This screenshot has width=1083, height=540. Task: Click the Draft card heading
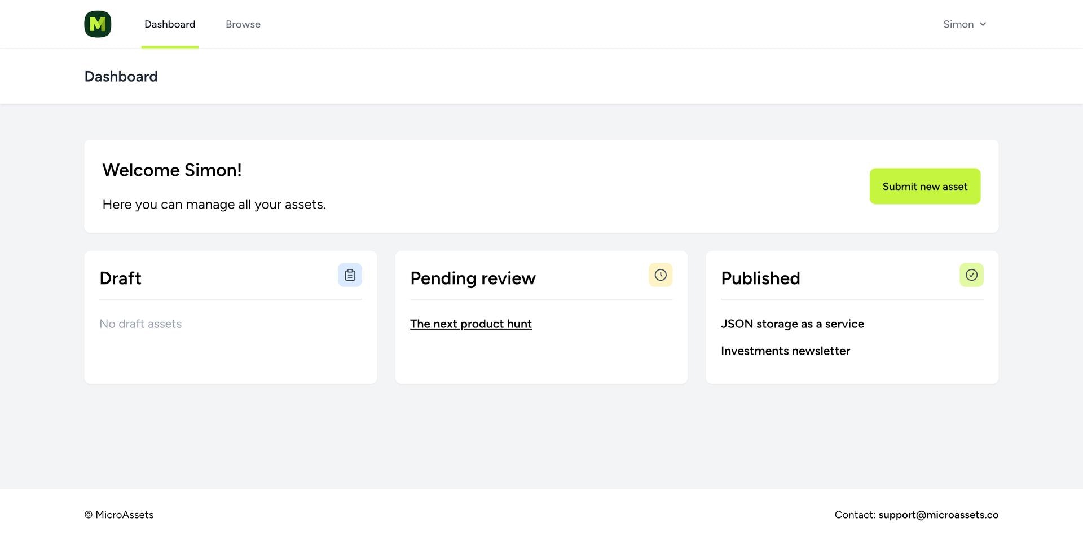[x=120, y=278]
